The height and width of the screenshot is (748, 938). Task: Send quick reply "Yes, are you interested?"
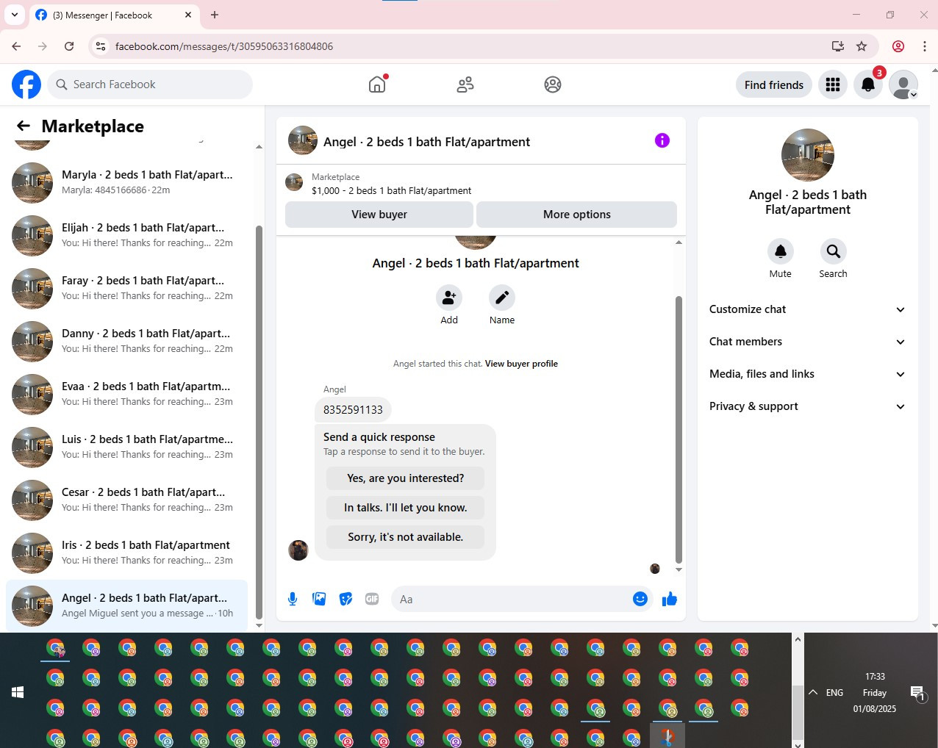tap(406, 478)
